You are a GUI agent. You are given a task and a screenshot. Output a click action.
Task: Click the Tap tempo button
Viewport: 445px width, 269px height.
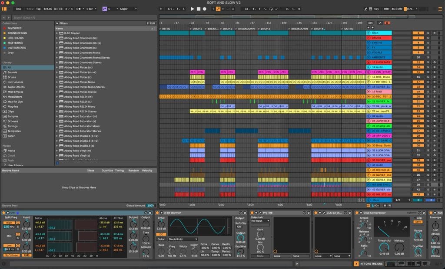click(x=38, y=9)
